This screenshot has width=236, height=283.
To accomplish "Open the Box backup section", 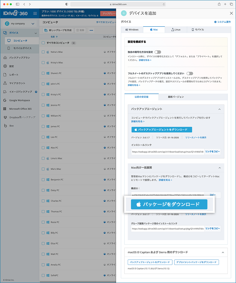I will (x=11, y=126).
